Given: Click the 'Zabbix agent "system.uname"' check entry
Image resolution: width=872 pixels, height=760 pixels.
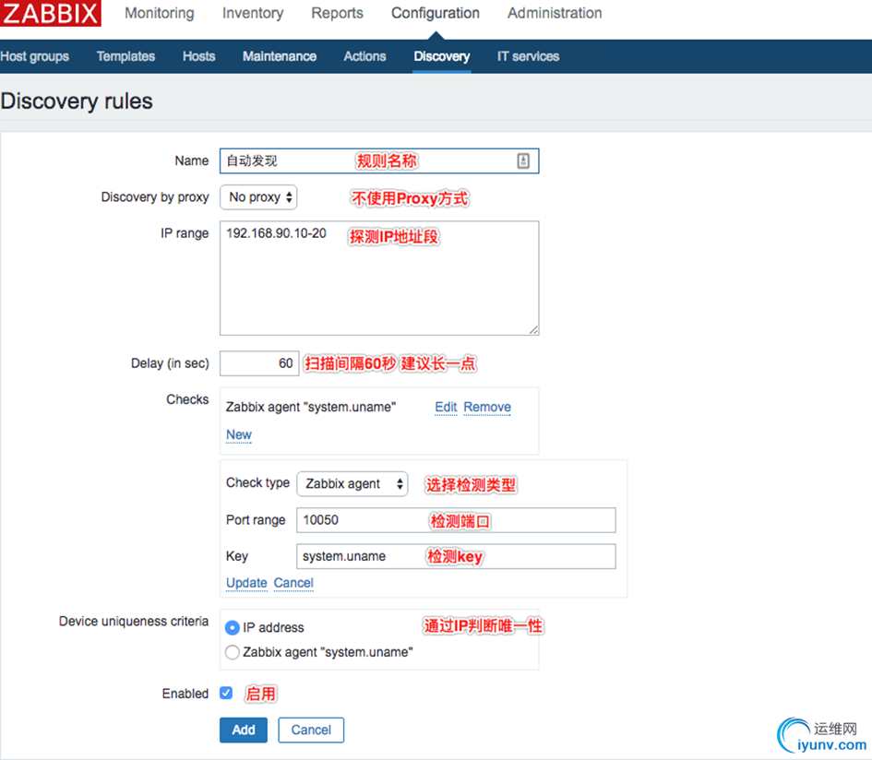Looking at the screenshot, I should pyautogui.click(x=311, y=407).
